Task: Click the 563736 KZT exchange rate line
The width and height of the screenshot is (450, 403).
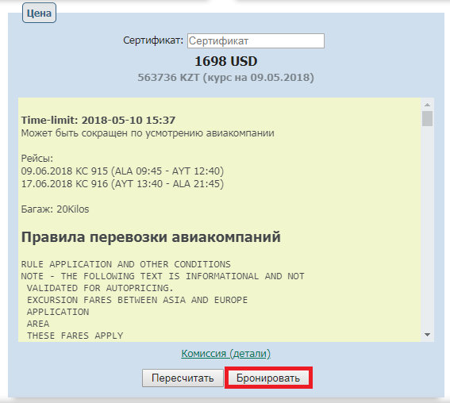Action: point(226,78)
